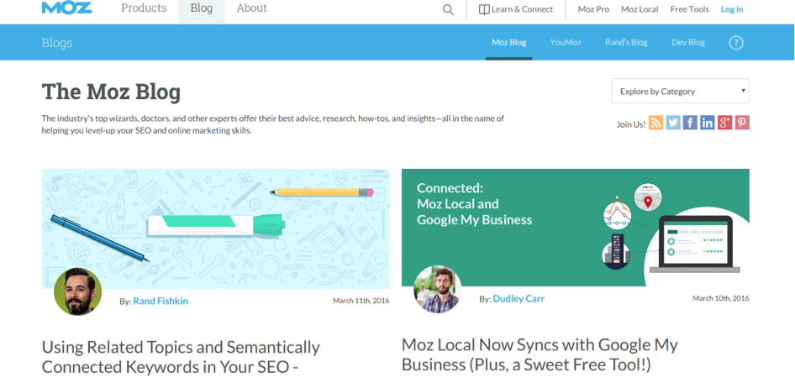Click Rand Fishkin's avatar photo

tap(78, 291)
